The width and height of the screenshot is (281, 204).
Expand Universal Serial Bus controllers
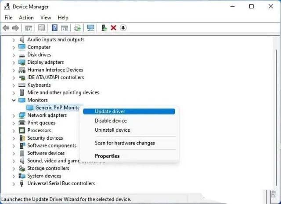coord(14,183)
